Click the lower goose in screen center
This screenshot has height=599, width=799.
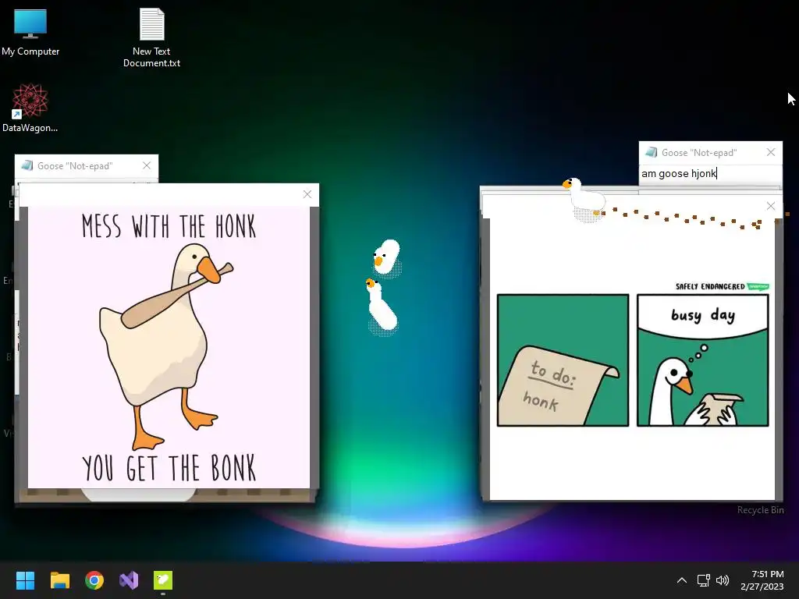click(x=382, y=306)
